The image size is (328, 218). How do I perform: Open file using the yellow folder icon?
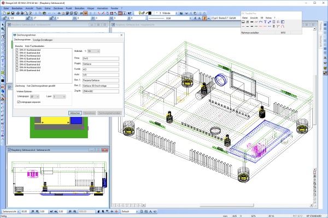(x=8, y=13)
